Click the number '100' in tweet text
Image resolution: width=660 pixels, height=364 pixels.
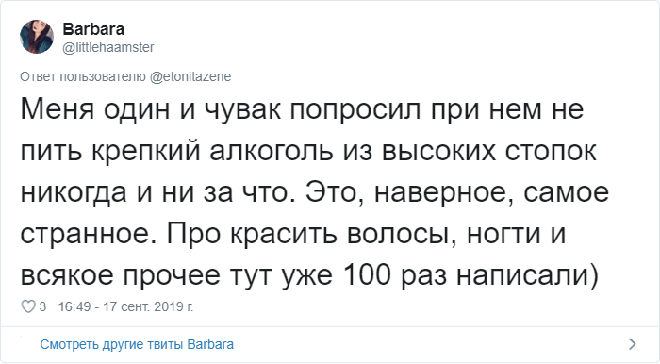pyautogui.click(x=368, y=275)
